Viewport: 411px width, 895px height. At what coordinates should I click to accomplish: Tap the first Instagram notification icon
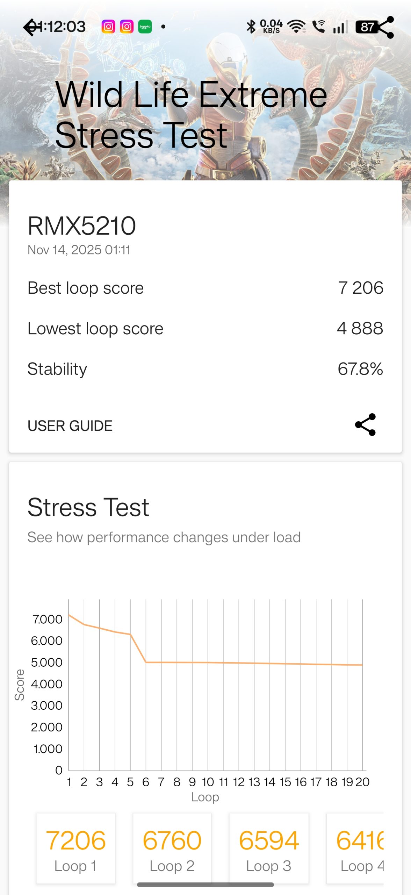[x=108, y=27]
